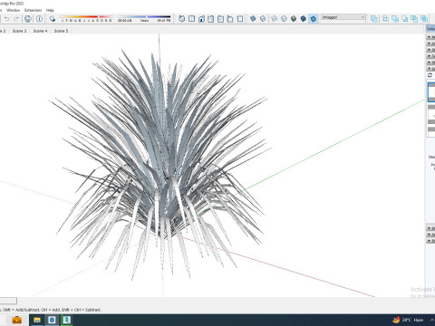Toggle Show/Hide Shadows button
Screen dimensions: 435x326
(x=53, y=19)
